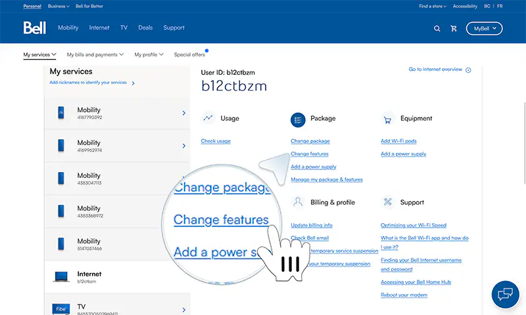526x315 pixels.
Task: Select Internet b12ctbzm service row
Action: click(x=117, y=277)
